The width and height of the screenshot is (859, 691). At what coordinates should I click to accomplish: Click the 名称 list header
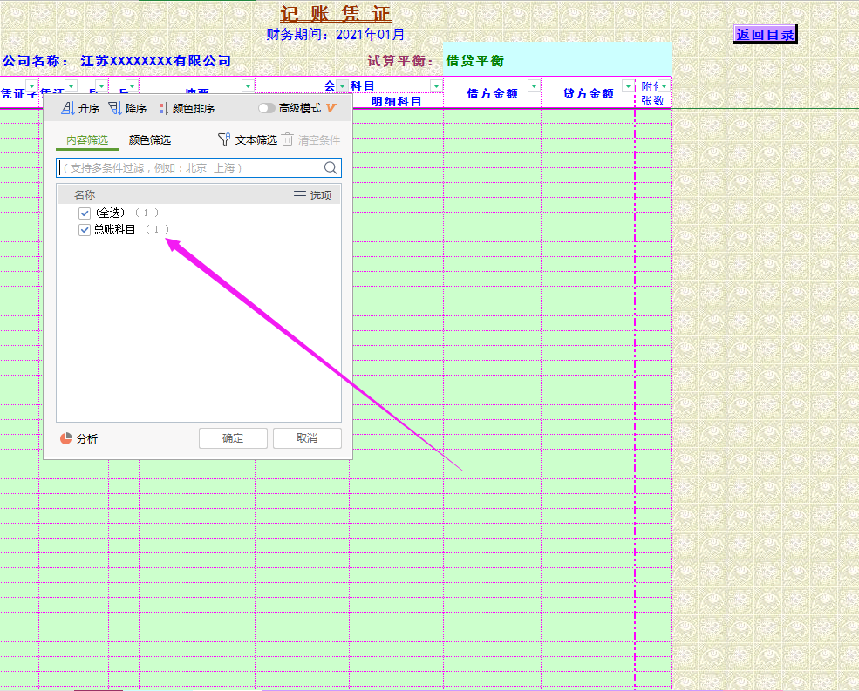pos(85,195)
